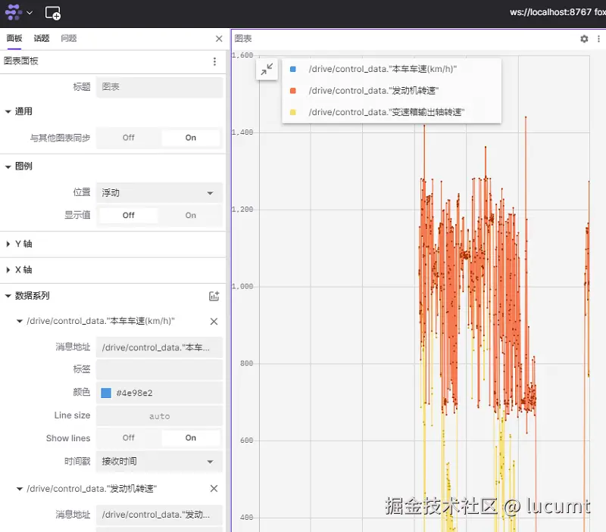Disable Show lines for 本车车速 series
This screenshot has width=606, height=532.
coord(128,438)
